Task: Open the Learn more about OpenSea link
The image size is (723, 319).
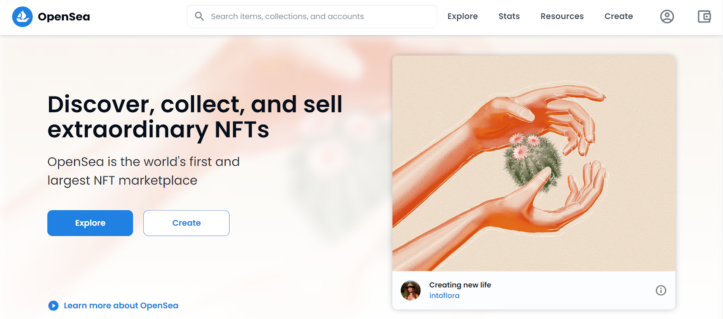Action: pos(121,305)
